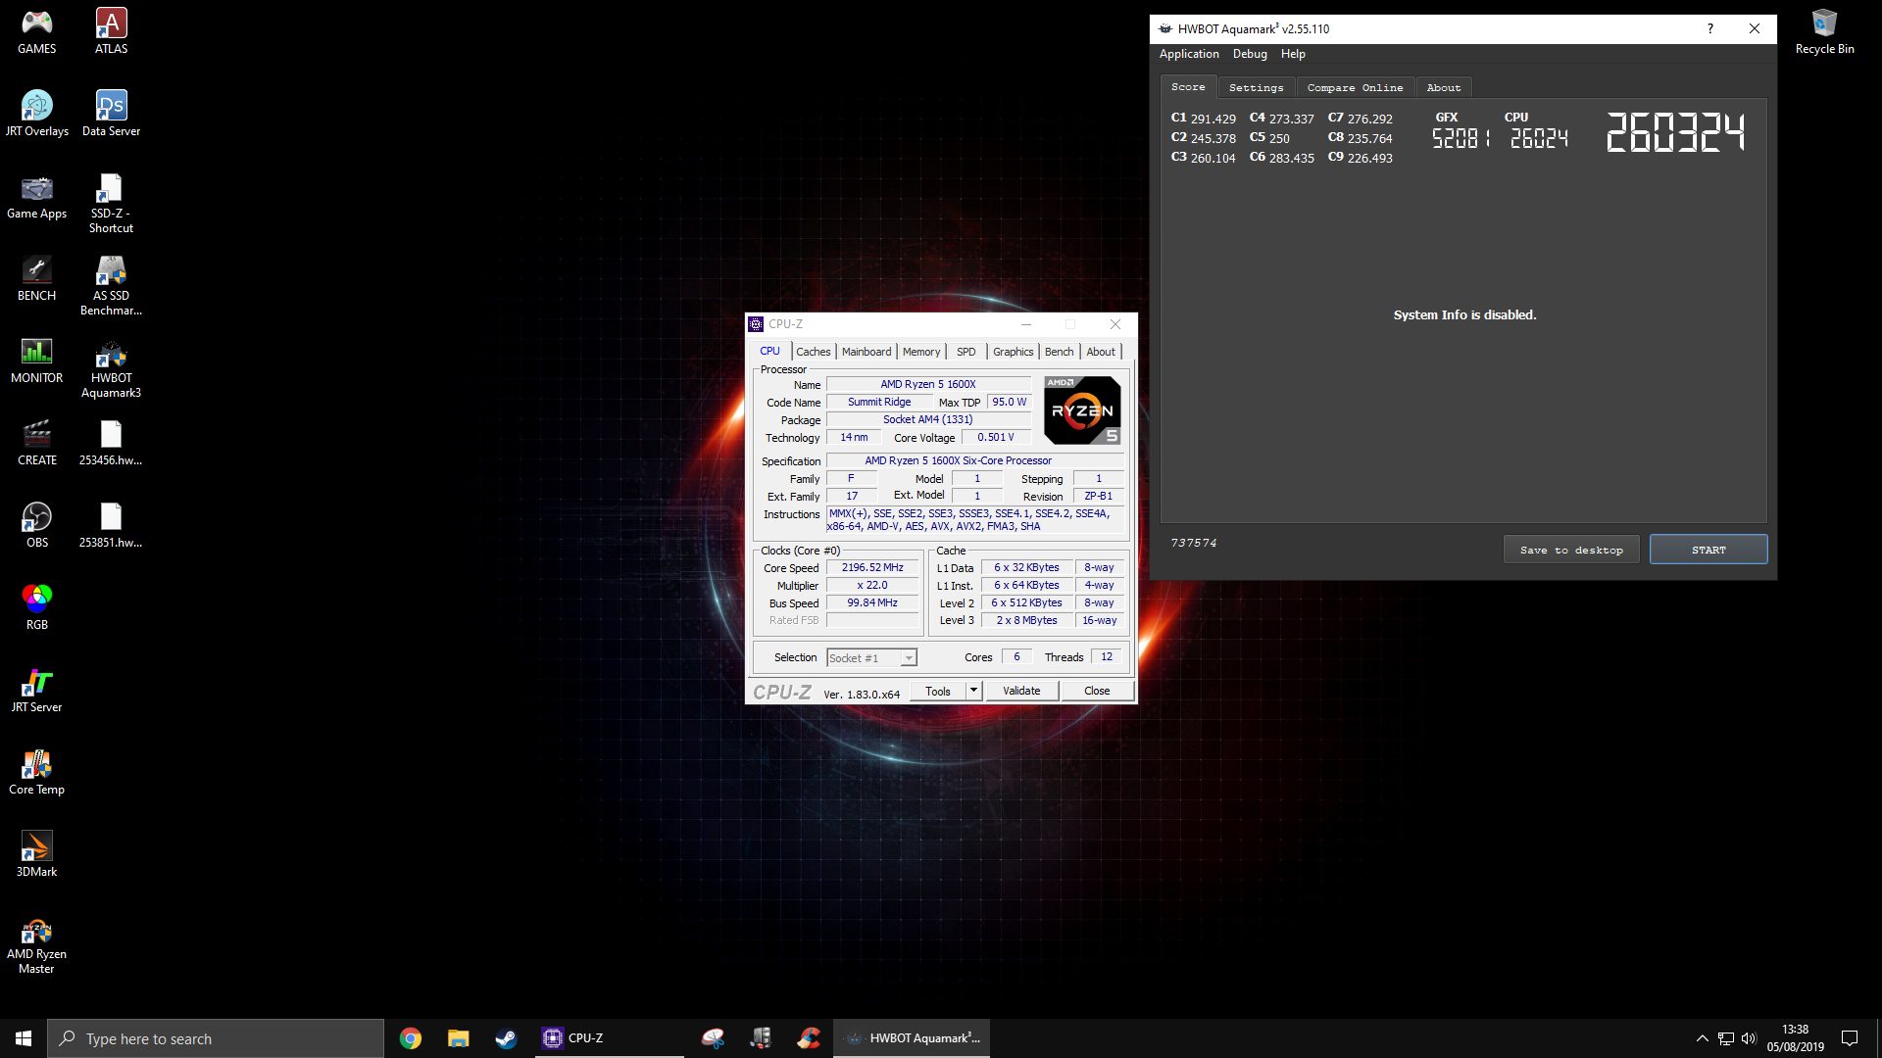
Task: Show hidden system tray icons
Action: tap(1703, 1038)
